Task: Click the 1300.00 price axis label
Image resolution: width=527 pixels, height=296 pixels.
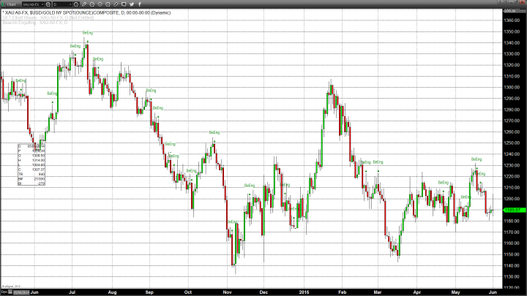Action: tap(512, 87)
